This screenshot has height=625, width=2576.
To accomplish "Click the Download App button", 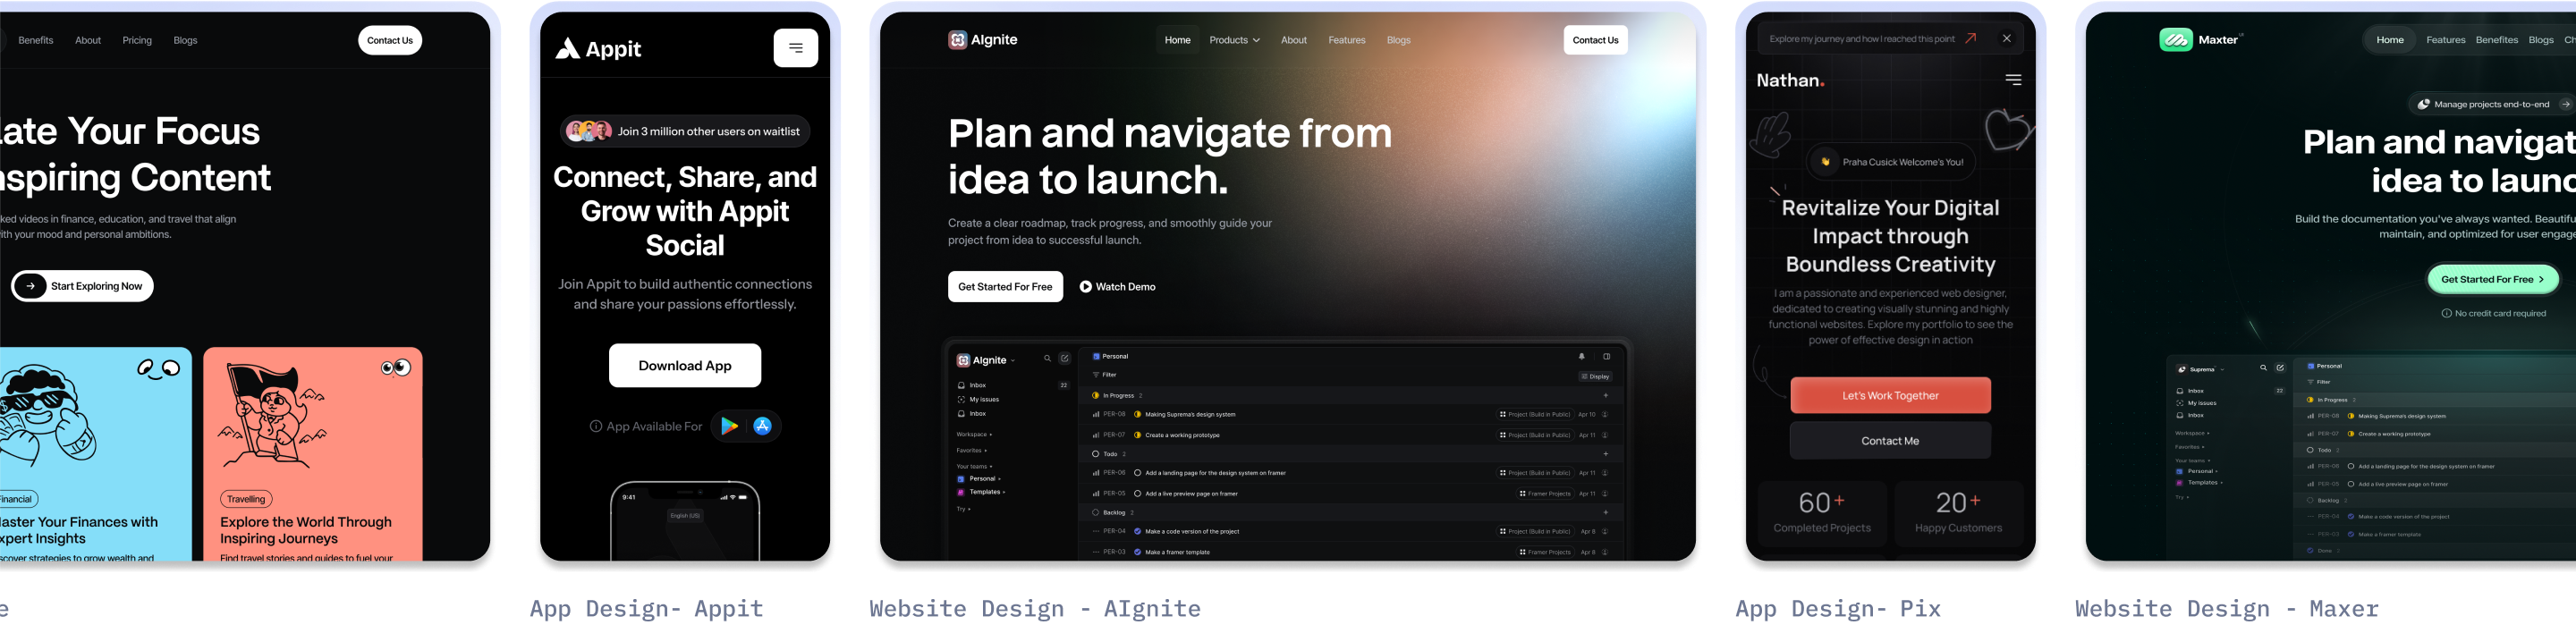I will 684,365.
